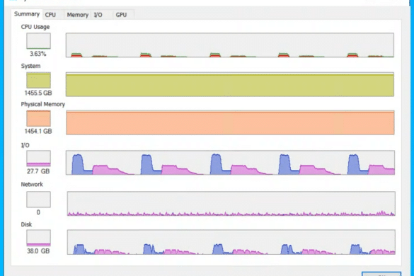Click the Physical Memory mini gauge box
Viewport: 414px width, 276px height.
pos(38,118)
